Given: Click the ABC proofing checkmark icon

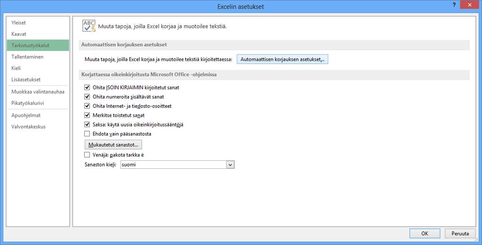Looking at the screenshot, I should coord(89,26).
